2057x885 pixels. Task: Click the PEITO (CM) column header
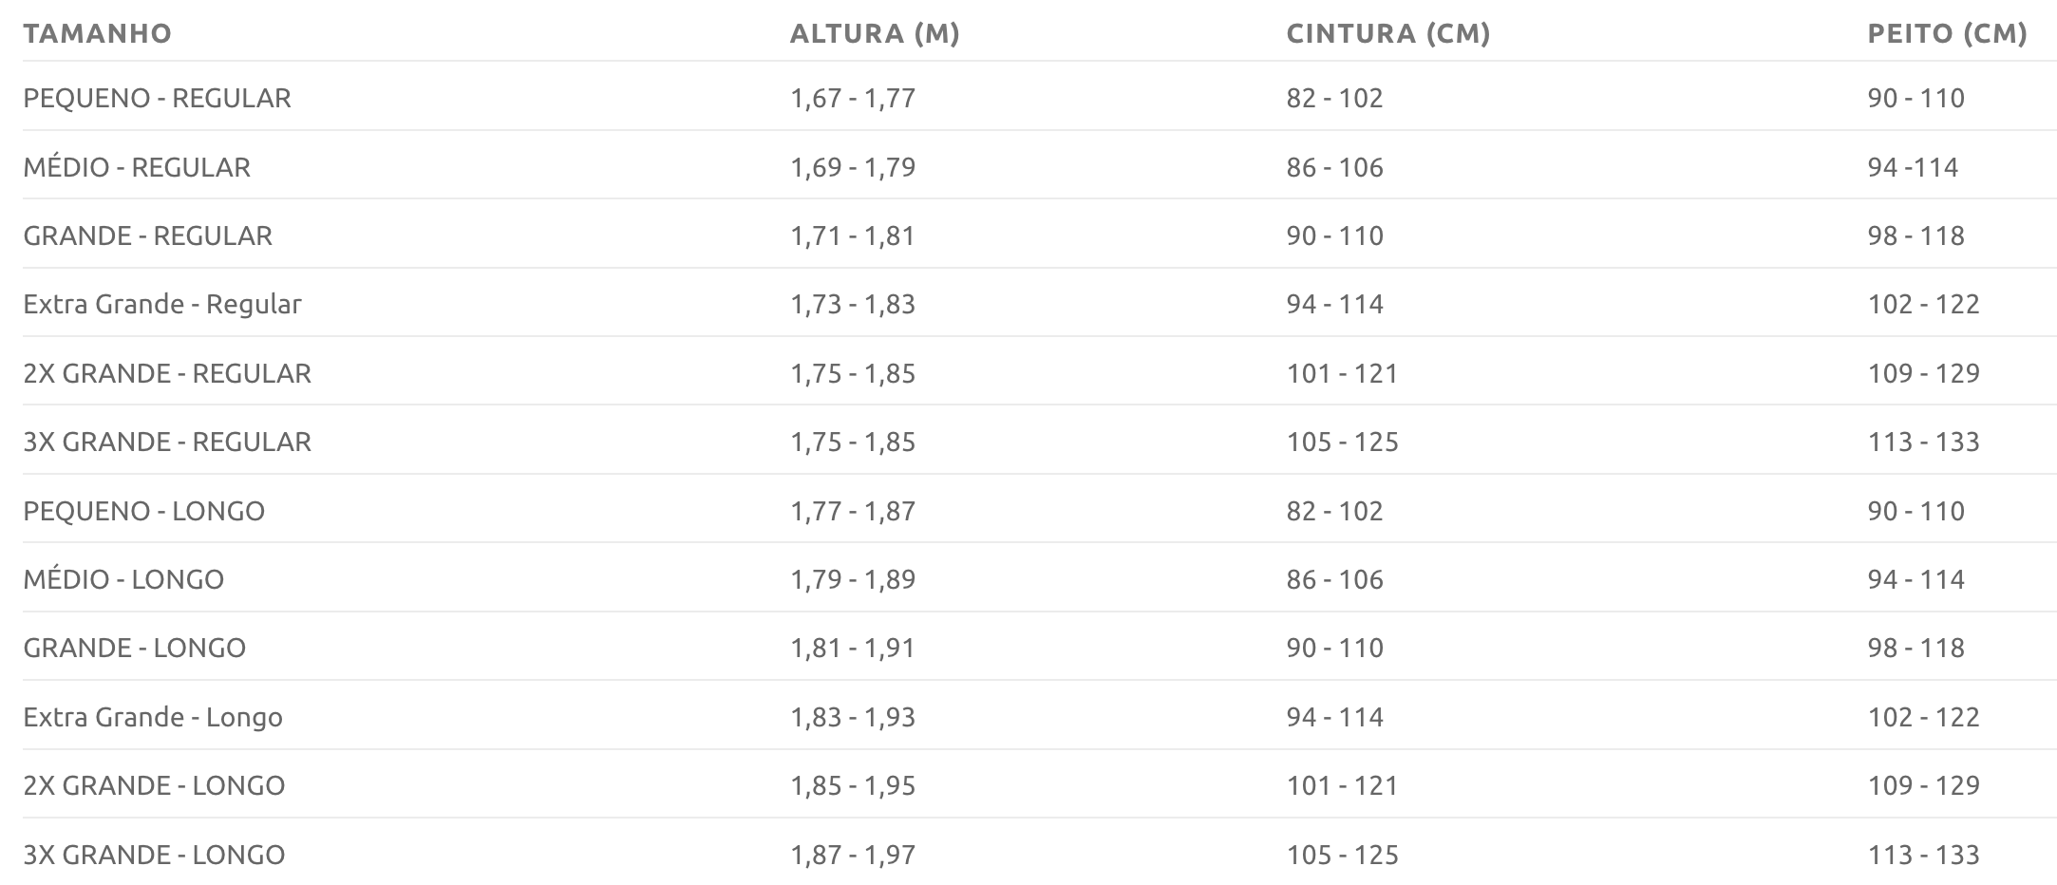click(1947, 33)
